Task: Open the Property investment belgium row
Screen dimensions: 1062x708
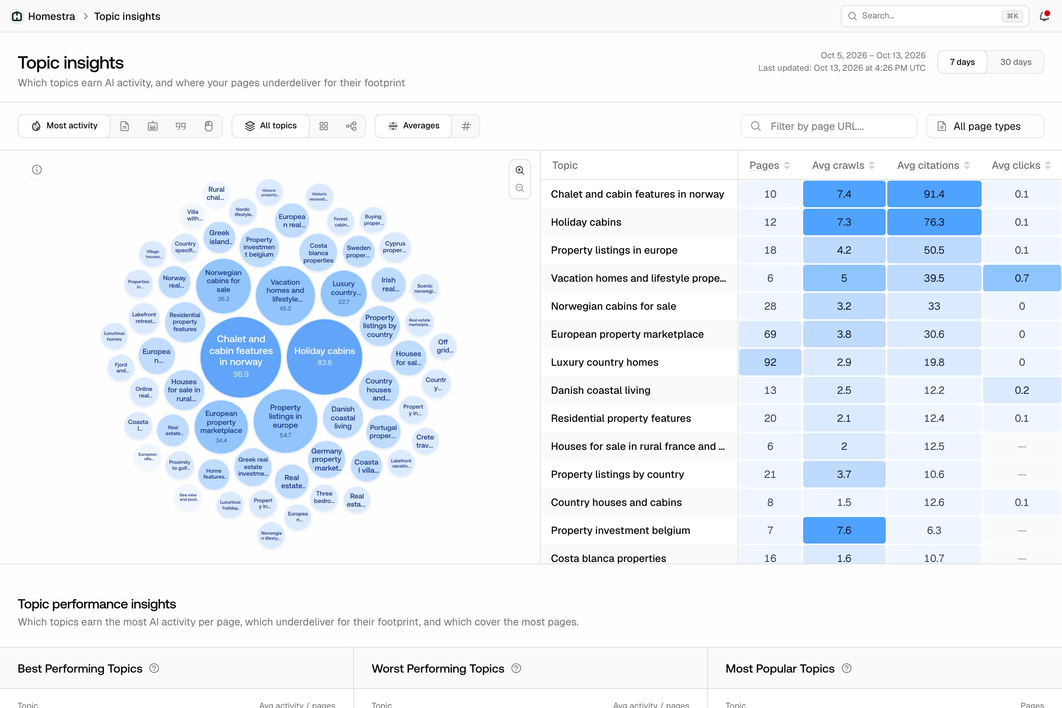Action: (801, 530)
